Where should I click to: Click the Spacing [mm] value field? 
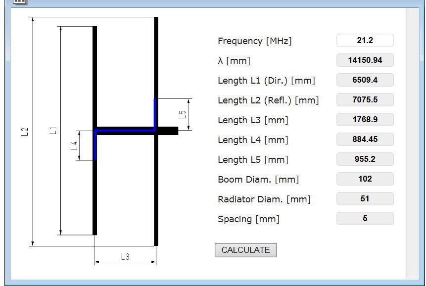[365, 219]
